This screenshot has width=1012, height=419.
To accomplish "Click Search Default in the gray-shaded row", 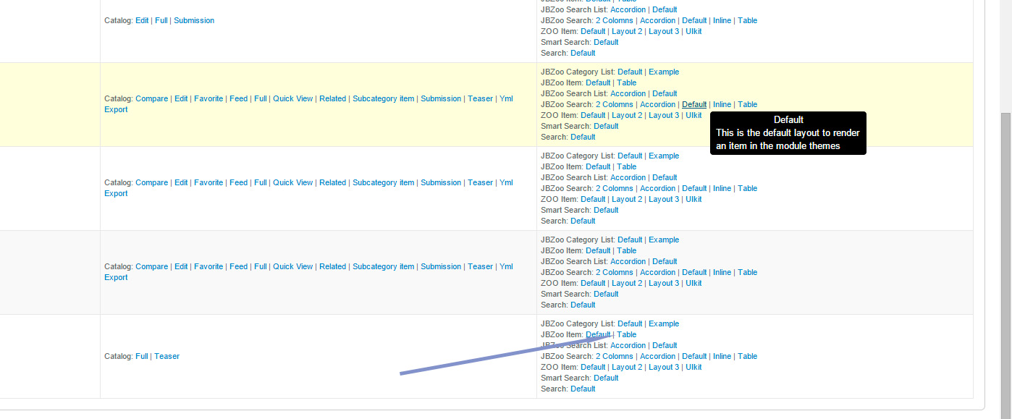I will pyautogui.click(x=583, y=305).
